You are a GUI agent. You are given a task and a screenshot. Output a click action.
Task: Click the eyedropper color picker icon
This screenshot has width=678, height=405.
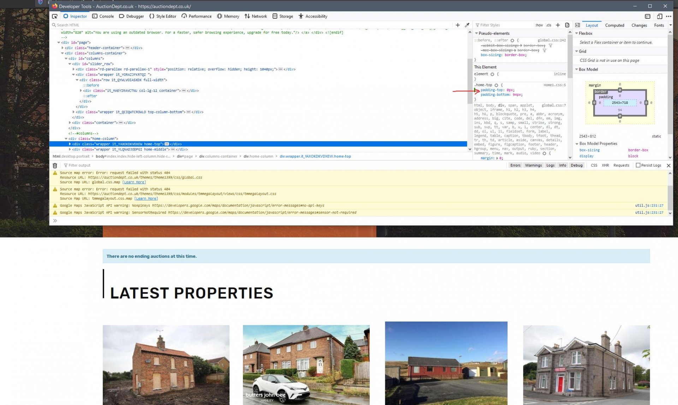(x=467, y=25)
